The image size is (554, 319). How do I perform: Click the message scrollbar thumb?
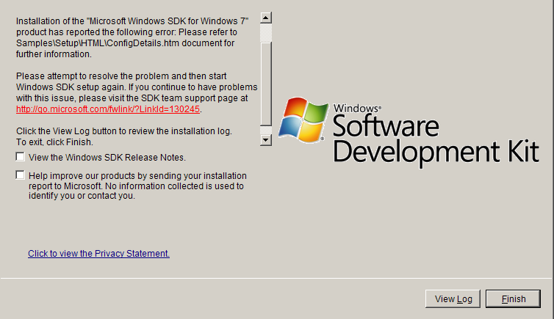[x=266, y=84]
